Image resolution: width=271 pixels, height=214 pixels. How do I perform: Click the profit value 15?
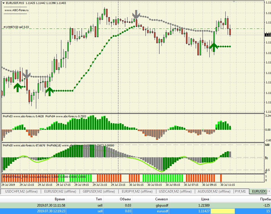pyautogui.click(x=268, y=211)
